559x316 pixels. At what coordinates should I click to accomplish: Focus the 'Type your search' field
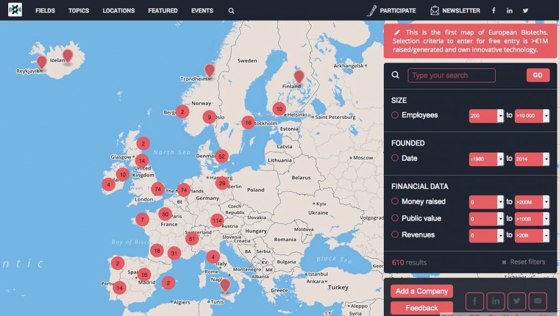click(451, 75)
